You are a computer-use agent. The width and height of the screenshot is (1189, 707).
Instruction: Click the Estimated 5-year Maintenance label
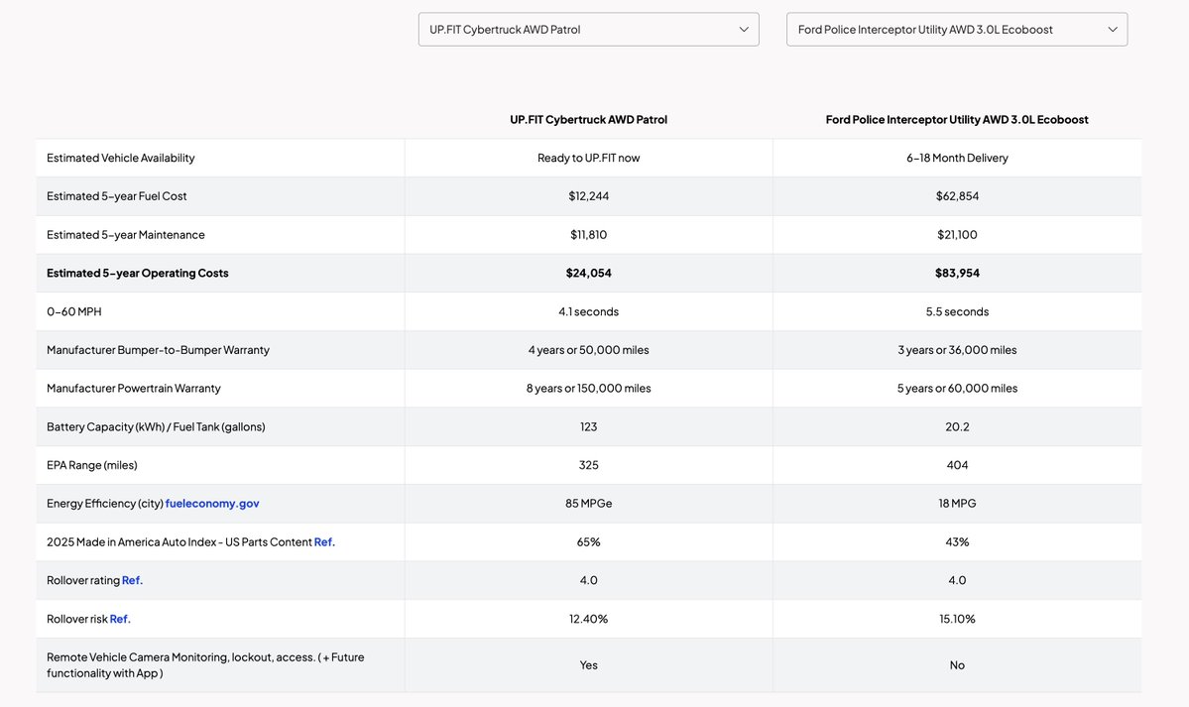coord(126,234)
